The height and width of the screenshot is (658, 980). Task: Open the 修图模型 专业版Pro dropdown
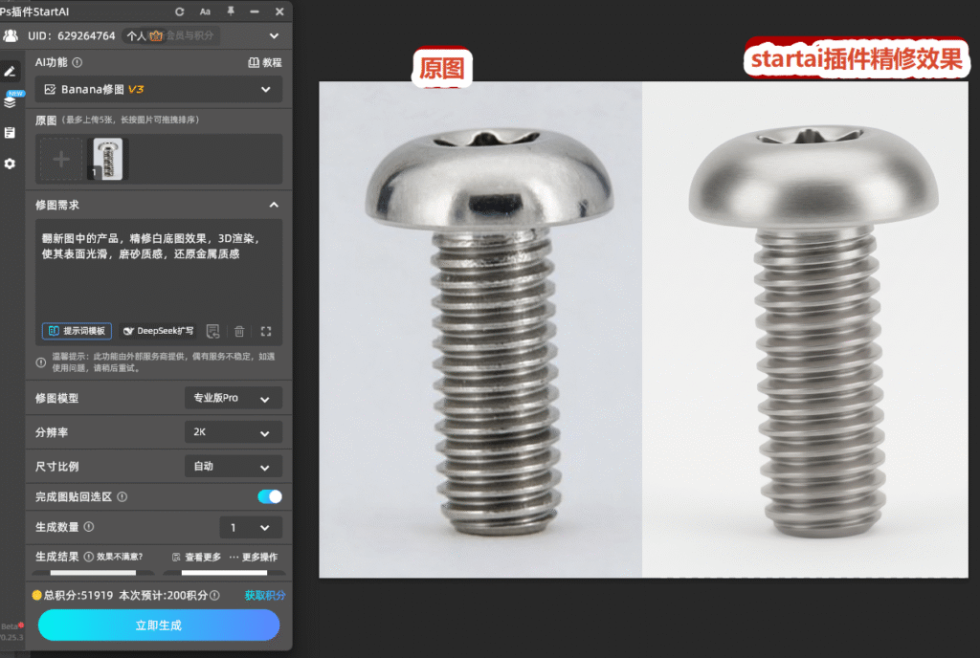point(234,398)
